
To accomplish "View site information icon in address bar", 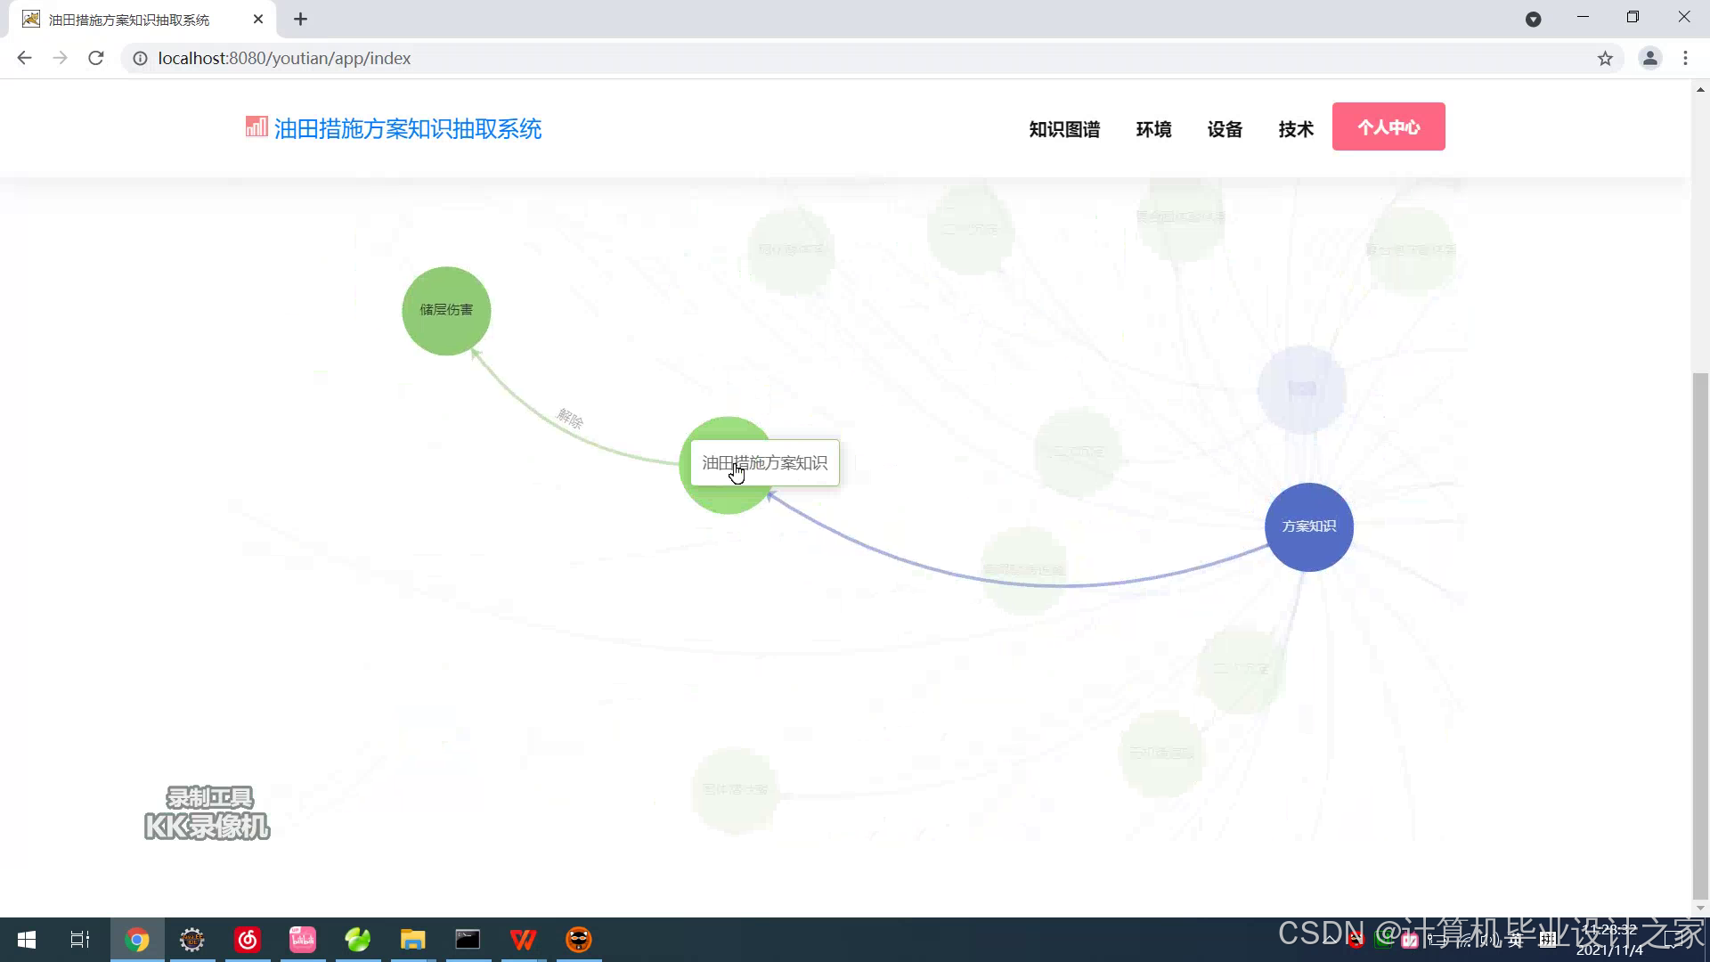I will point(140,59).
